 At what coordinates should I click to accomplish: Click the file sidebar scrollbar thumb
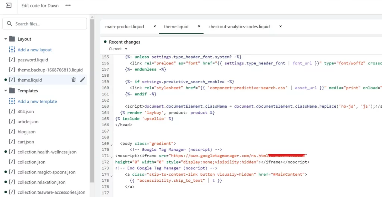[x=92, y=101]
